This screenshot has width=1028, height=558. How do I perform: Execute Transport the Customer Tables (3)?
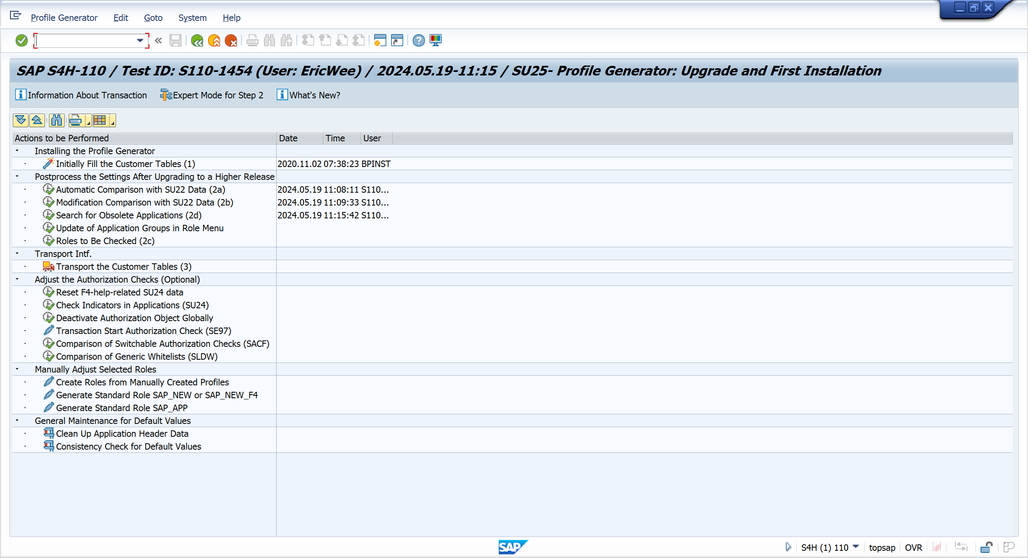tap(49, 267)
